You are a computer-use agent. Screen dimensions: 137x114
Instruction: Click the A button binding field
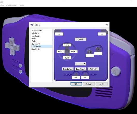coord(98,54)
